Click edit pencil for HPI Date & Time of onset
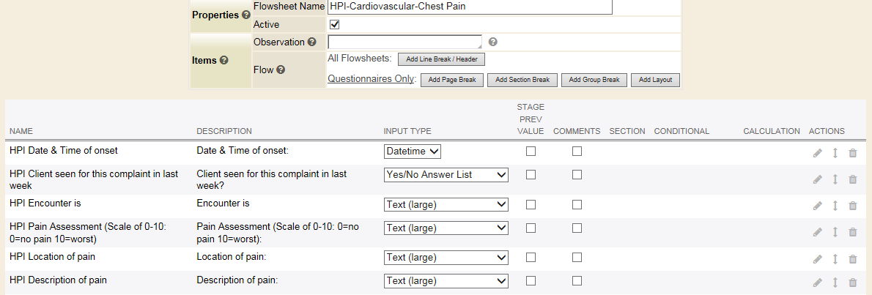The height and width of the screenshot is (295, 872). click(x=817, y=153)
